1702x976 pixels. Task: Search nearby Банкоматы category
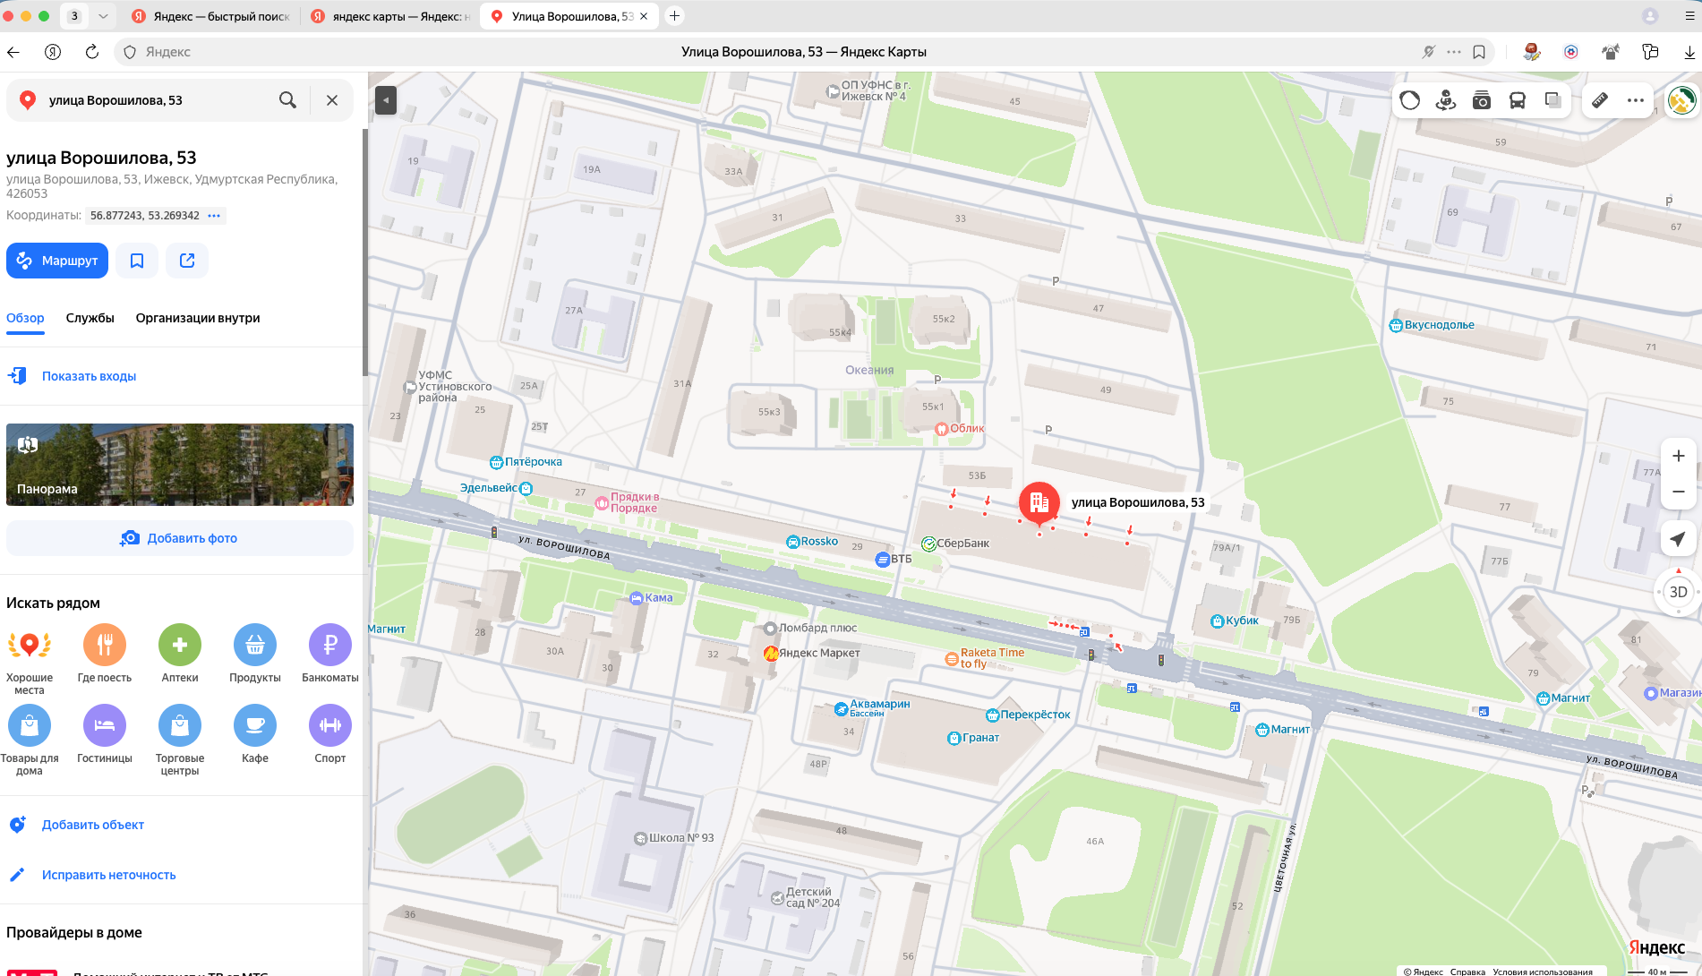(330, 654)
